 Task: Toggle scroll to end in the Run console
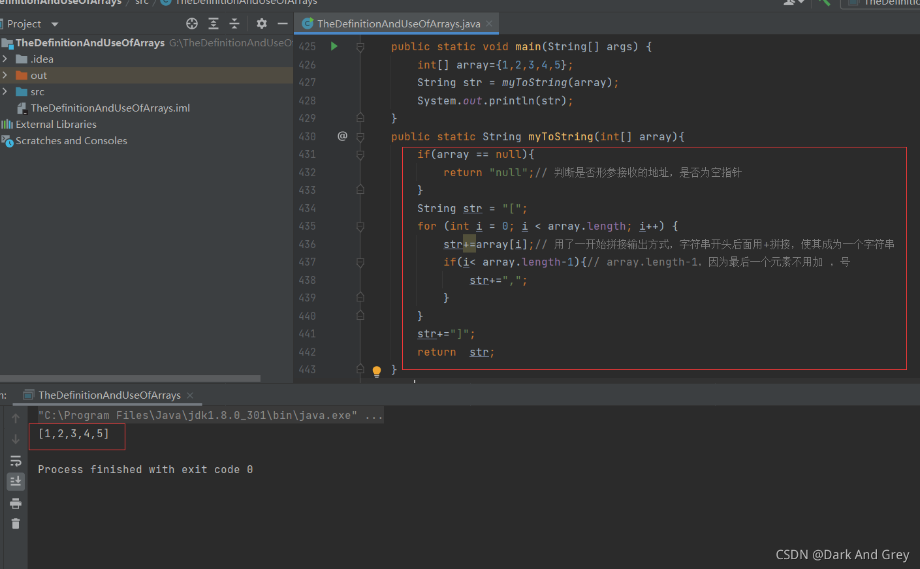(x=16, y=482)
